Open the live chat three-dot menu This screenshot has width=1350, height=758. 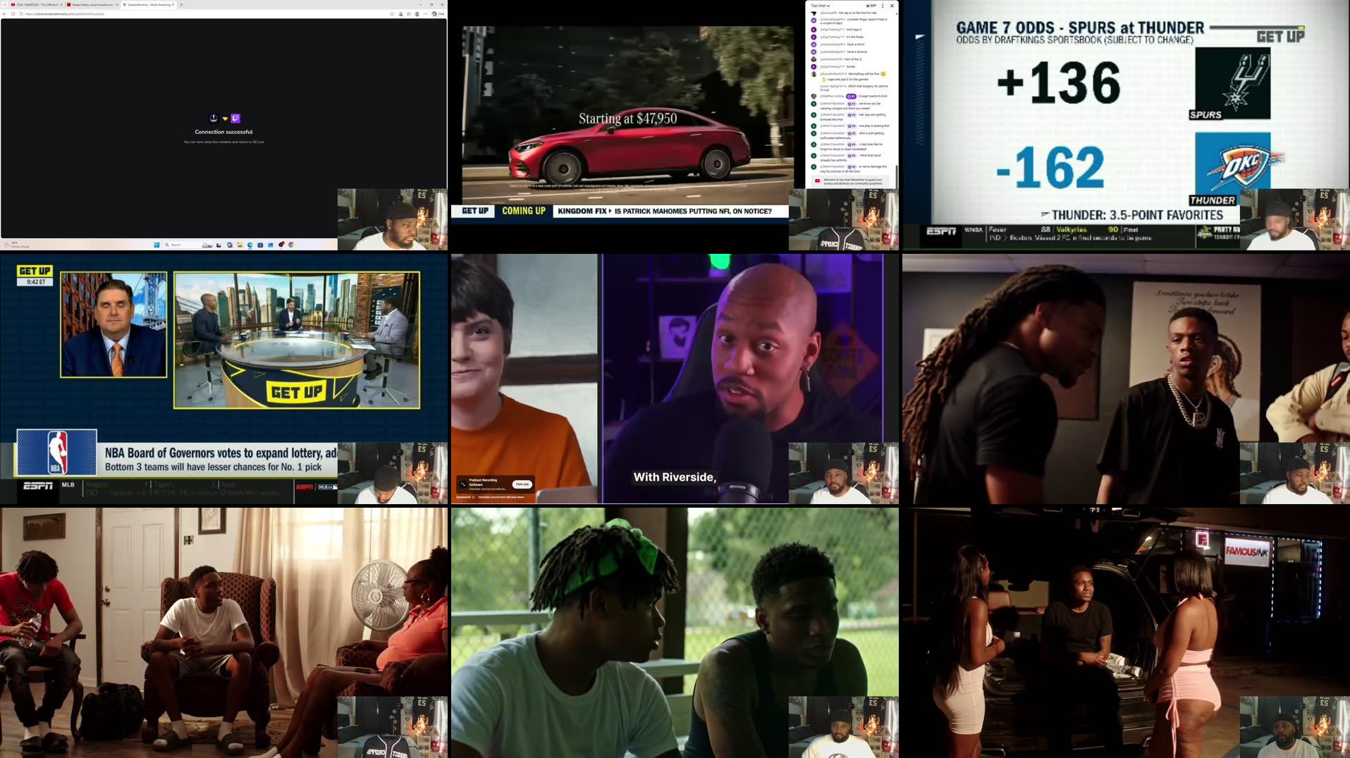[883, 6]
